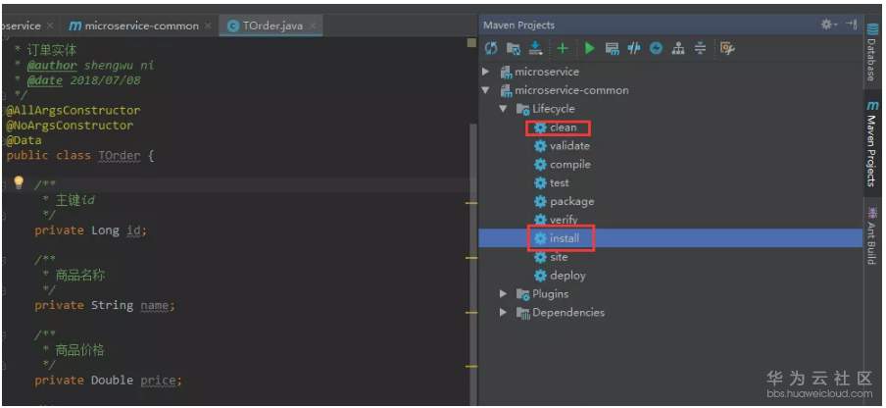The image size is (886, 408).
Task: Add Maven project with the plus icon
Action: (563, 49)
